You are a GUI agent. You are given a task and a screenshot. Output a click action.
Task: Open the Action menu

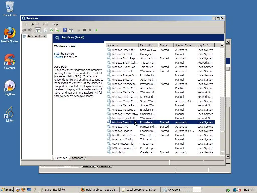(x=35, y=24)
